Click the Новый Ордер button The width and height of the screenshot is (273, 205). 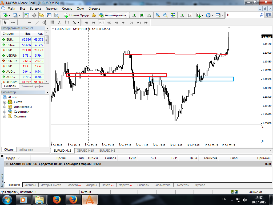(x=76, y=15)
